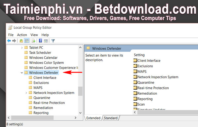Select the Extended tab

(x=93, y=118)
